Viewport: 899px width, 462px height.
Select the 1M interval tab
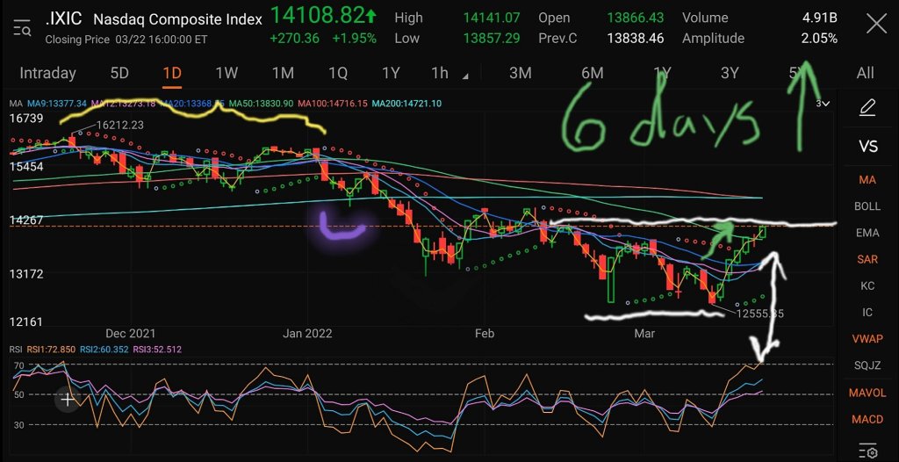pyautogui.click(x=283, y=73)
